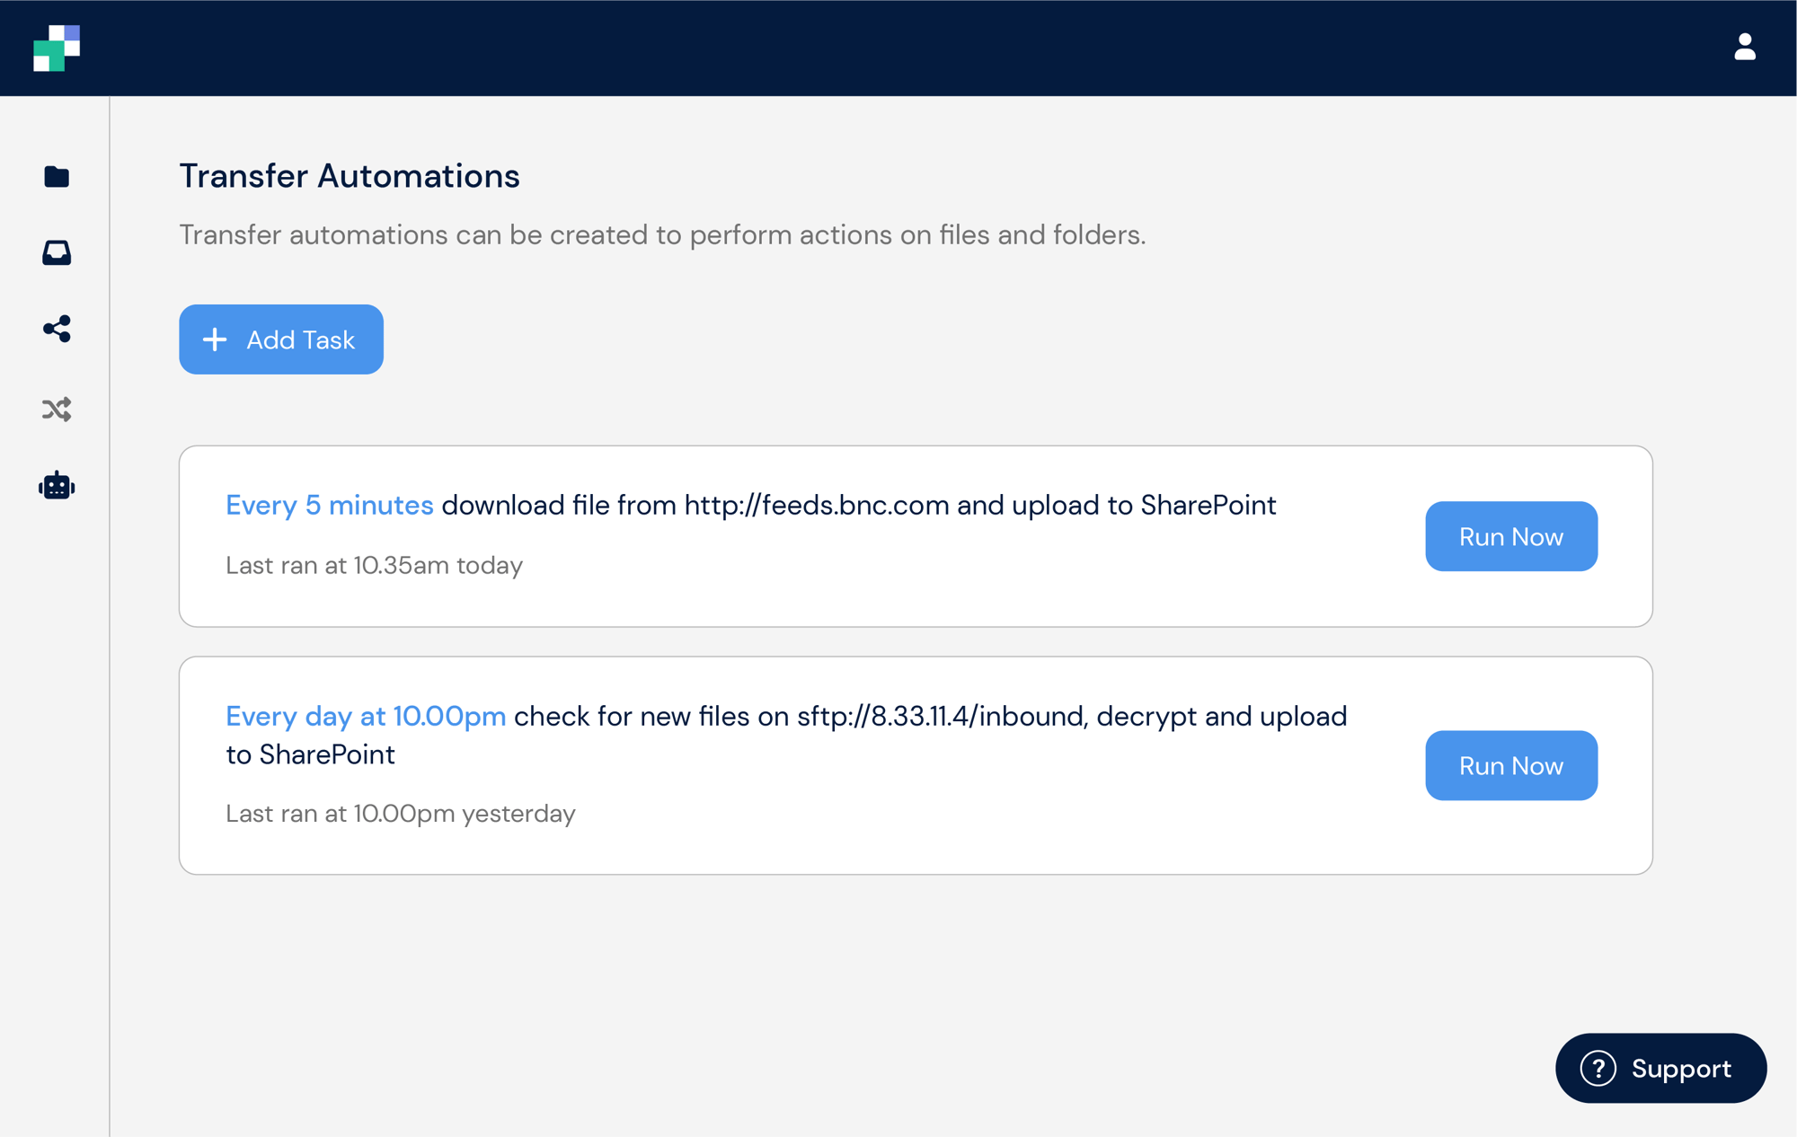Click 'Last ran at 10.00pm yesterday' text
The width and height of the screenshot is (1797, 1137).
click(x=401, y=813)
